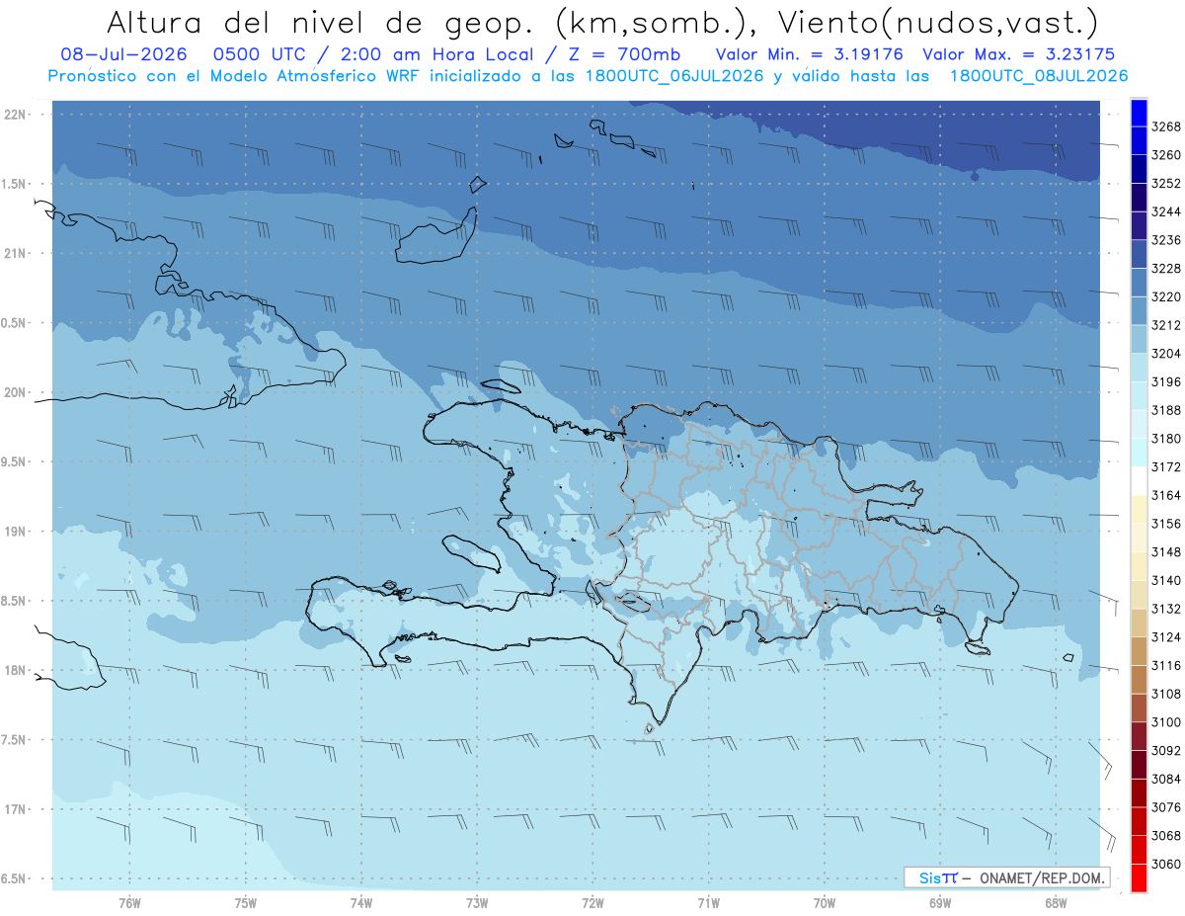Viewport: 1185px width, 916px height.
Task: Select the '72W' longitude label
Action: [x=592, y=902]
